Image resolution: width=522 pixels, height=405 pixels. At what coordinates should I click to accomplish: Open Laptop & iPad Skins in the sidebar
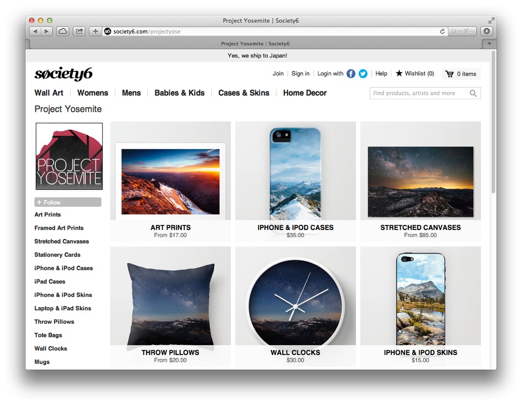(63, 308)
